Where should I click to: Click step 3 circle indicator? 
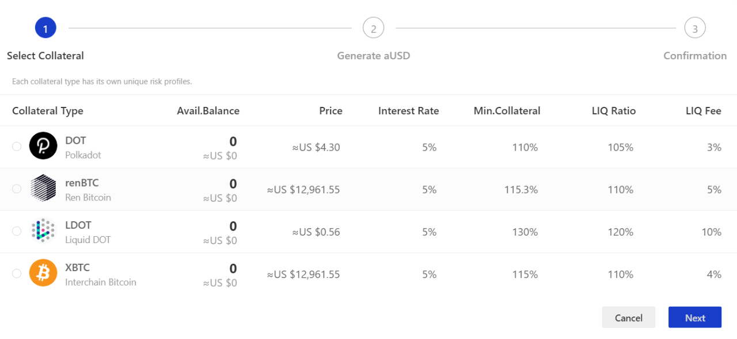pyautogui.click(x=695, y=28)
